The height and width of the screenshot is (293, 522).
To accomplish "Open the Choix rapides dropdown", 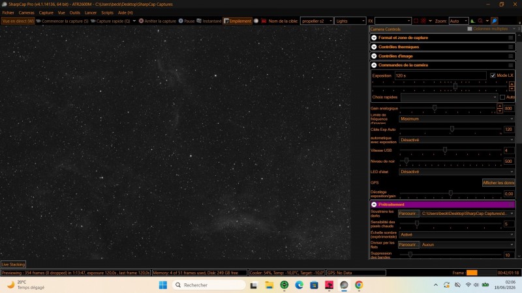I will [449, 97].
